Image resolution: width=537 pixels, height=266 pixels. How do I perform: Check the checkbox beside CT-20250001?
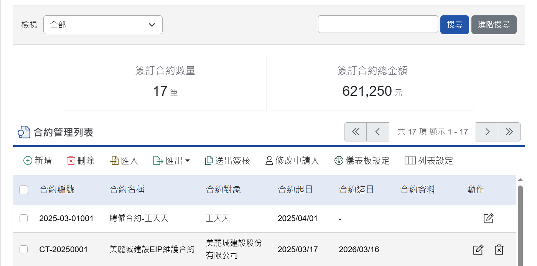[x=23, y=249]
